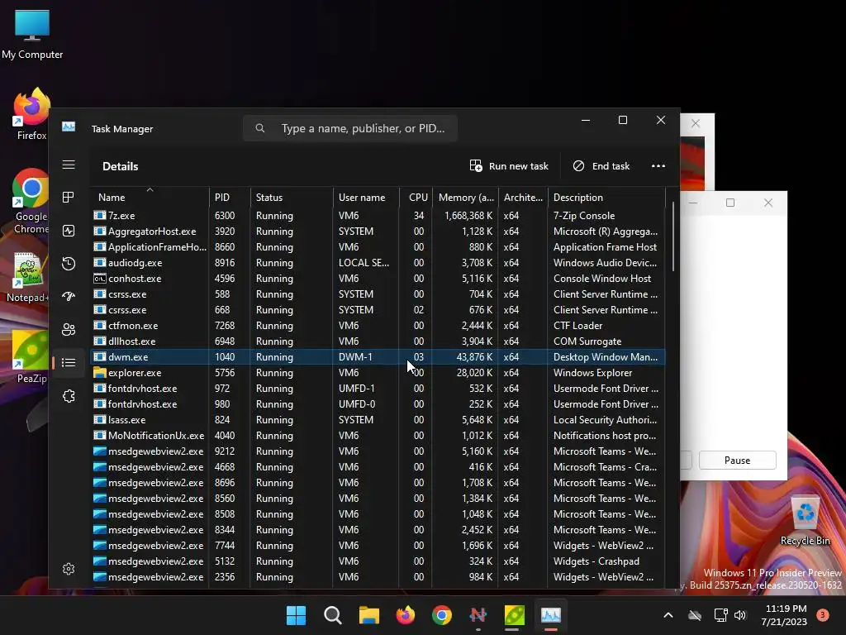
Task: Sort by the Architecture column header
Action: (x=523, y=197)
